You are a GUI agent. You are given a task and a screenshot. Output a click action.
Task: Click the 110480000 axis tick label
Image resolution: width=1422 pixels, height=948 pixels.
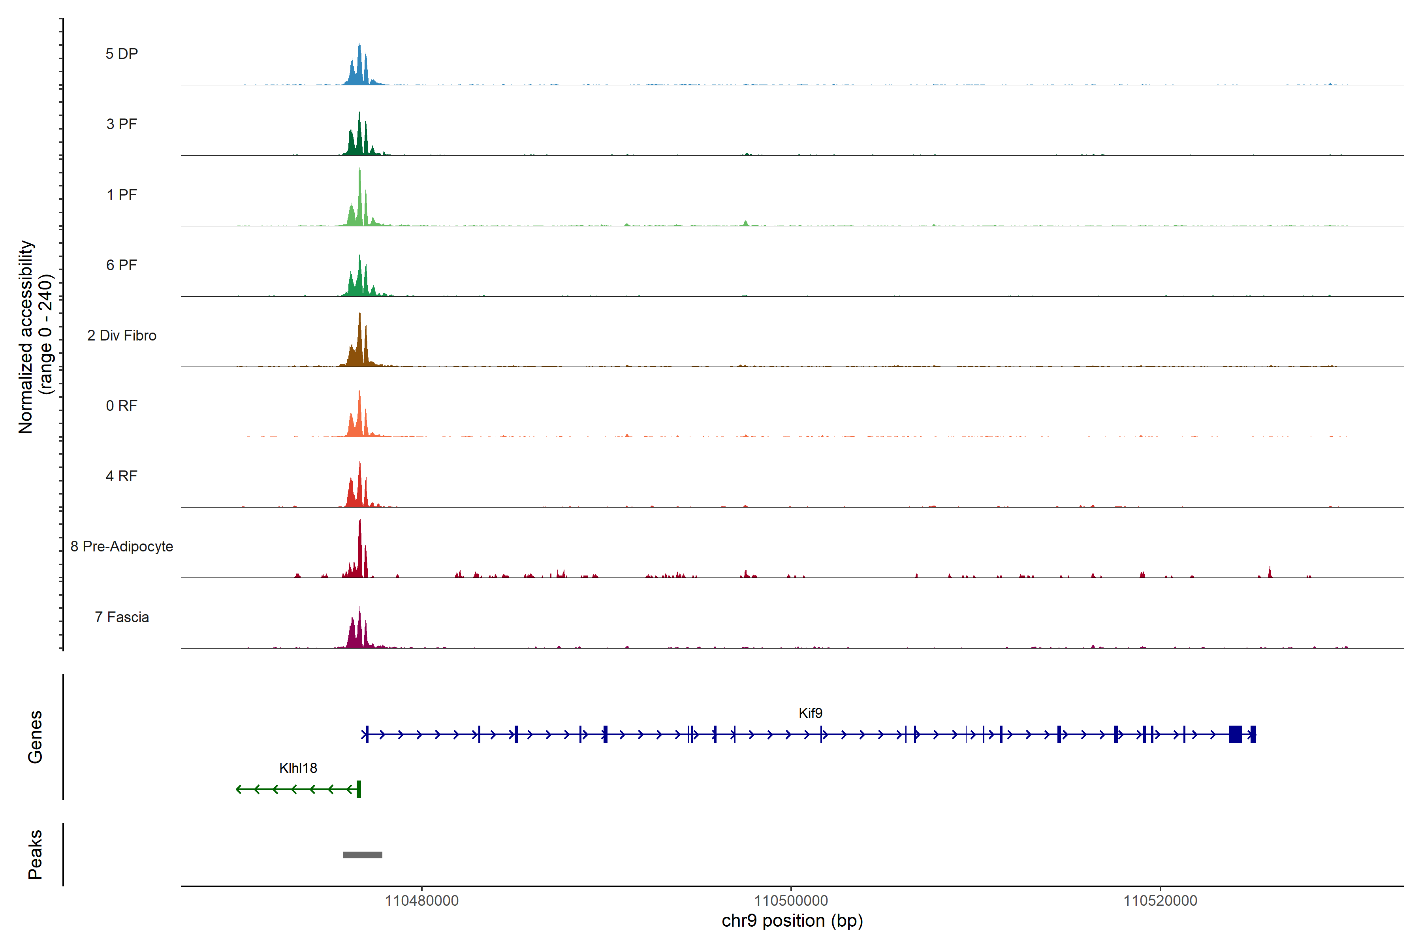pos(421,901)
